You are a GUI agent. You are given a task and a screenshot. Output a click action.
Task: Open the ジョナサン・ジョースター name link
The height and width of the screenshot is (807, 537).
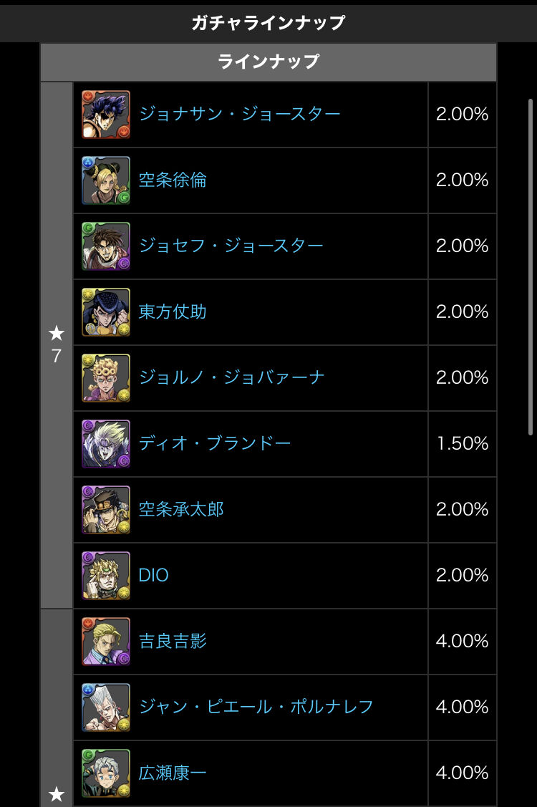[x=239, y=115]
